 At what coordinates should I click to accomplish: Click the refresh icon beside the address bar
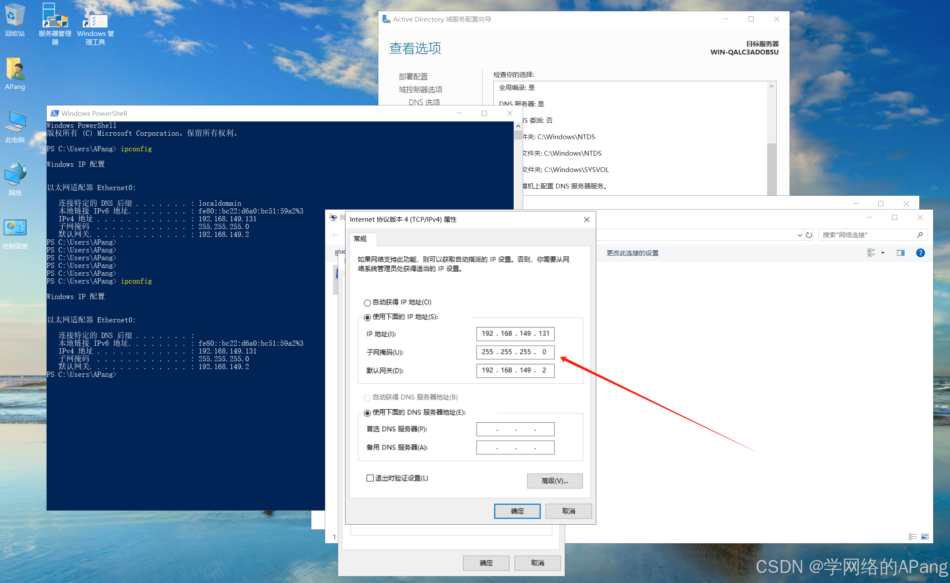point(809,235)
